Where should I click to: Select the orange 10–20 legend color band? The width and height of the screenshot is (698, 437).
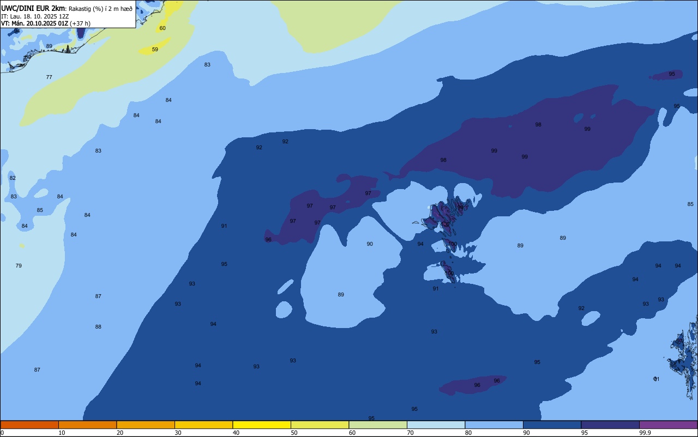[x=87, y=424]
